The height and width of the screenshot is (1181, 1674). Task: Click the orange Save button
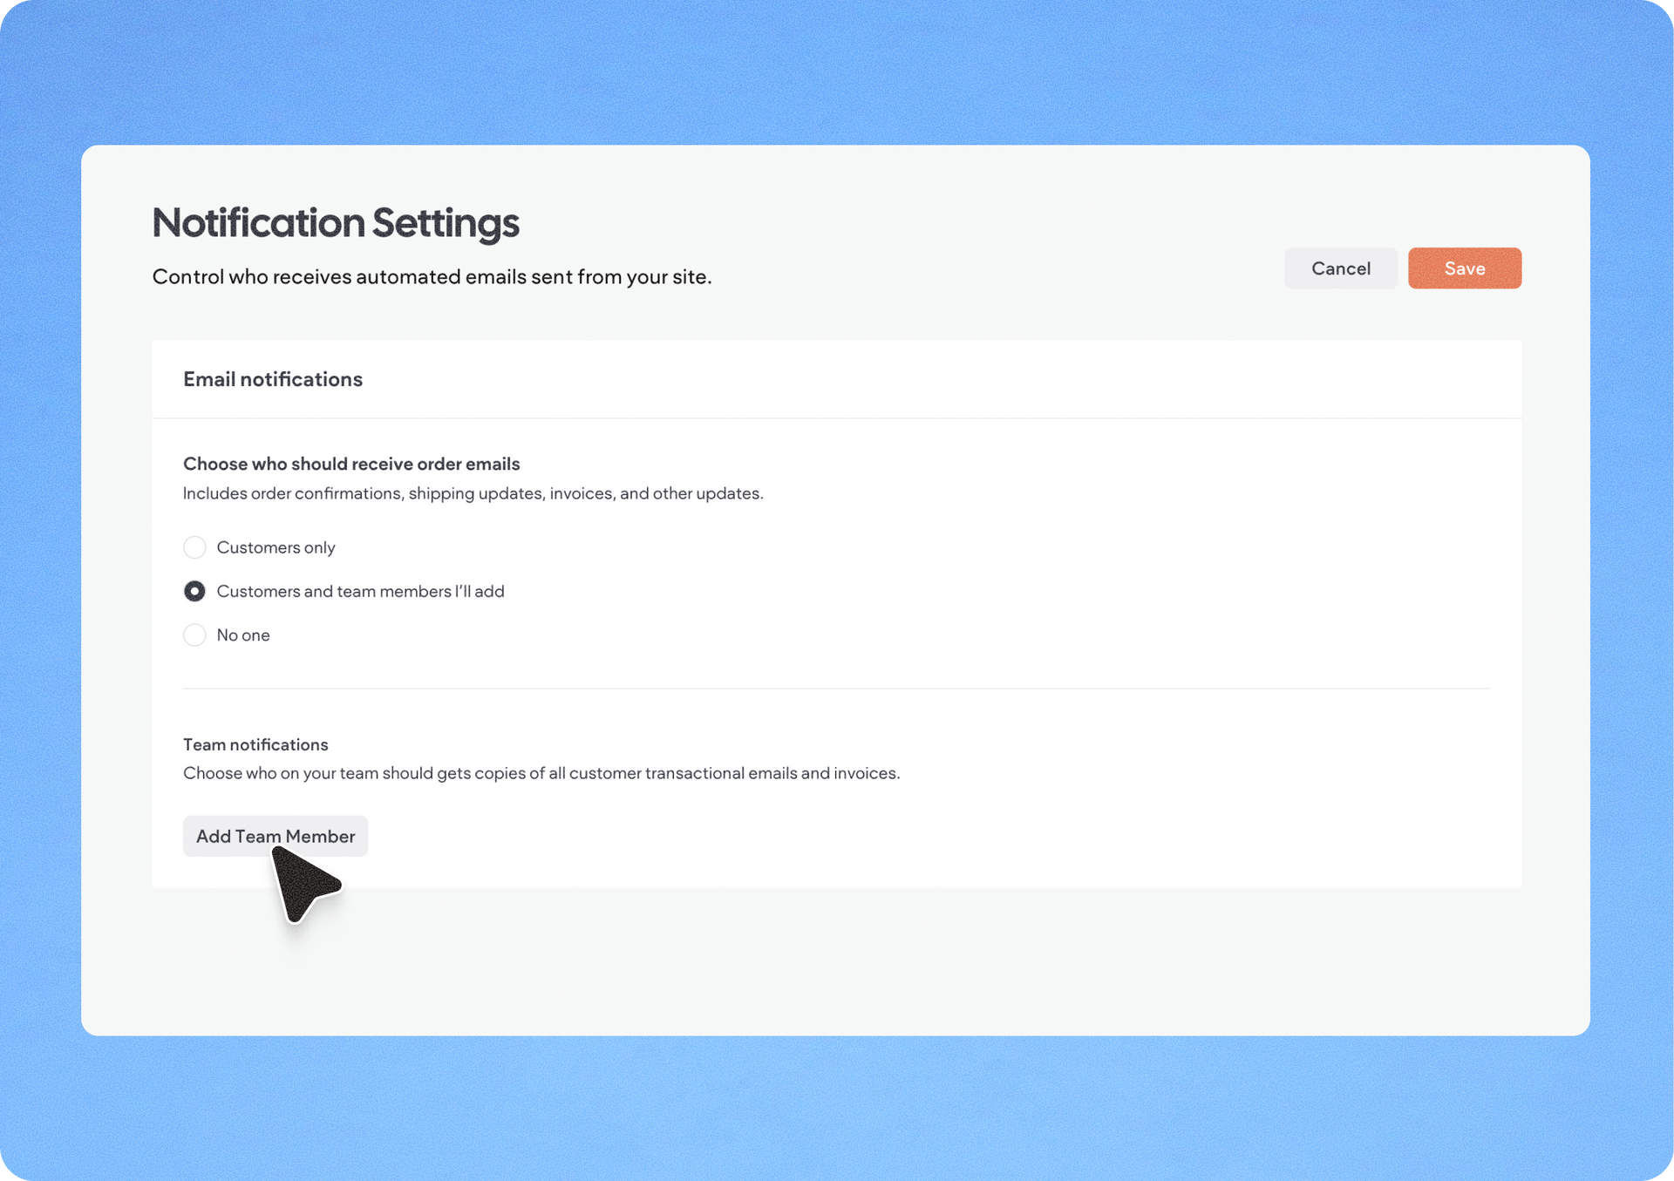click(x=1464, y=268)
